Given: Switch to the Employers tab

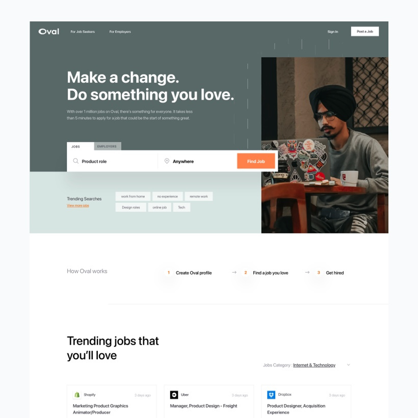Looking at the screenshot, I should point(108,146).
